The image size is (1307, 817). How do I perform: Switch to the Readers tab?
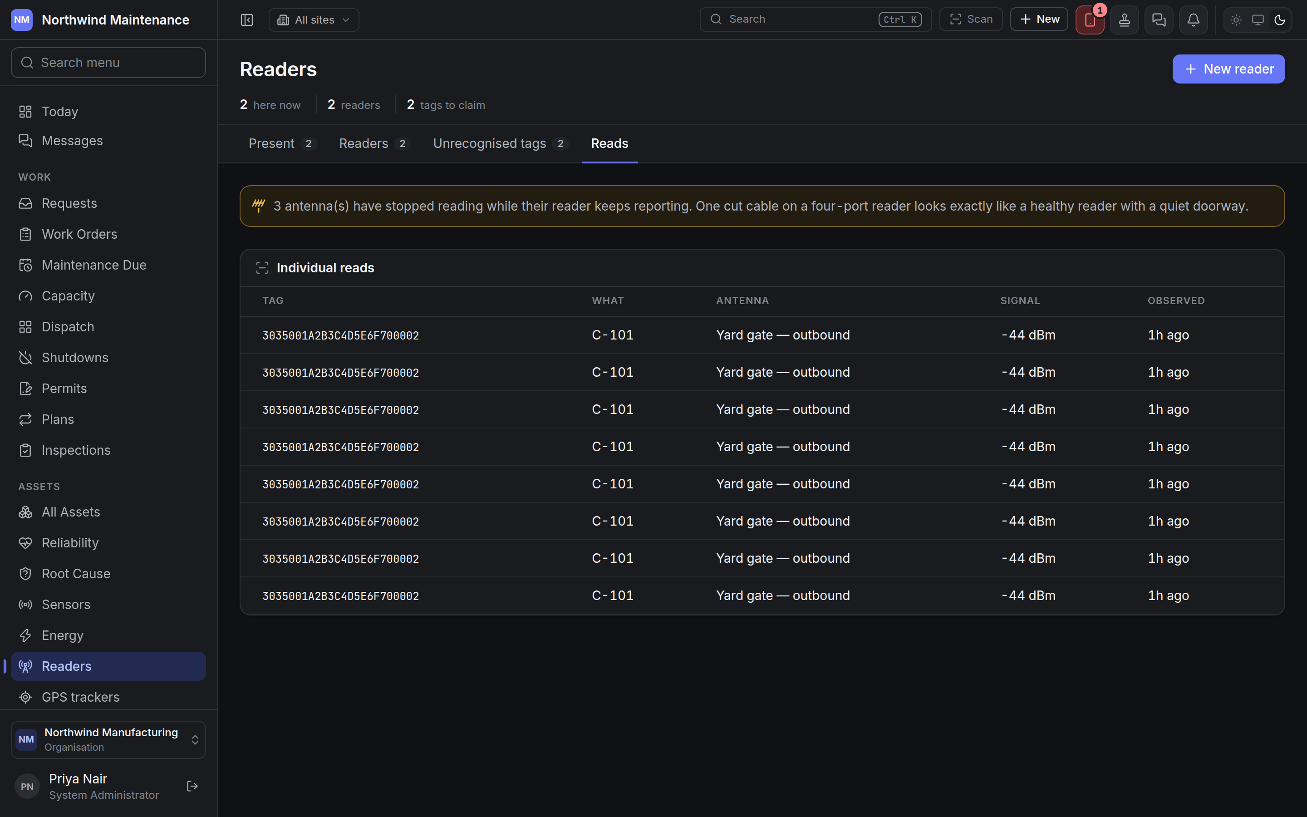[374, 144]
